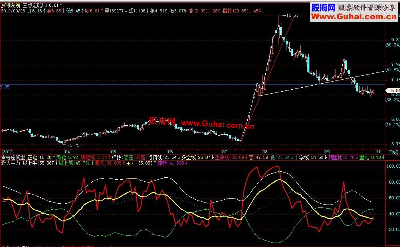Click the 负能:6.92 value
This screenshot has width=400, height=247.
coord(67,158)
